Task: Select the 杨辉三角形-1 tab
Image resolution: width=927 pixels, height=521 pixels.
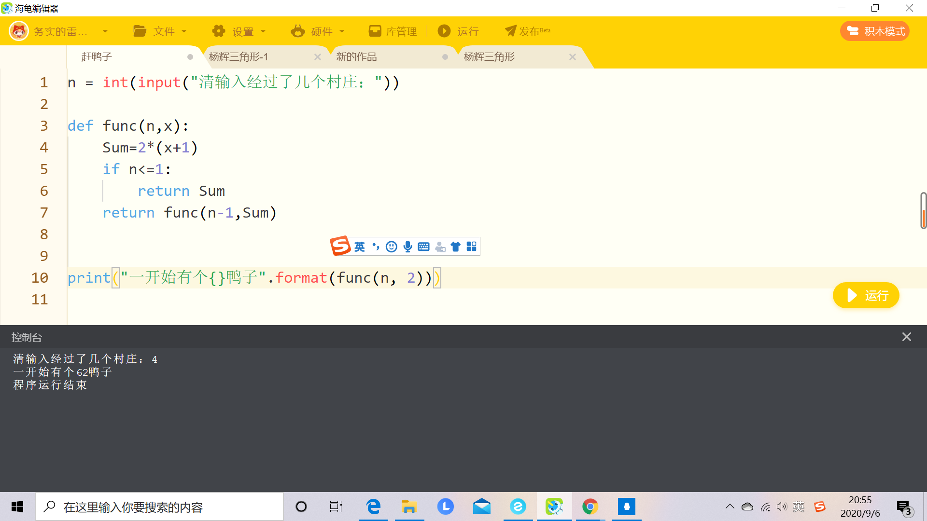Action: pos(239,57)
